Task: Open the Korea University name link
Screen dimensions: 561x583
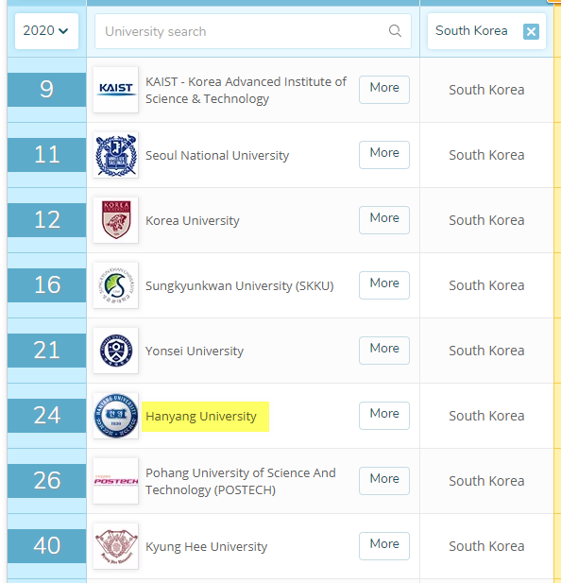Action: point(193,220)
